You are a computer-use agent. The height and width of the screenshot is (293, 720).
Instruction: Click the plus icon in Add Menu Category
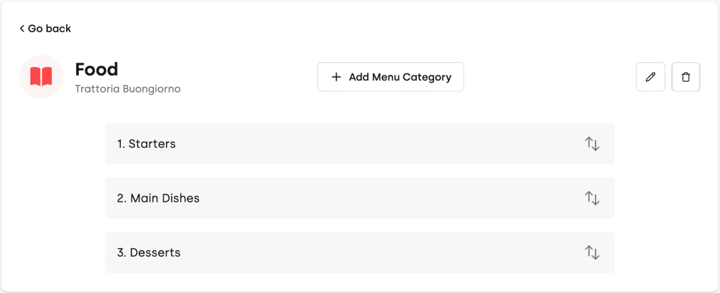[x=336, y=77]
